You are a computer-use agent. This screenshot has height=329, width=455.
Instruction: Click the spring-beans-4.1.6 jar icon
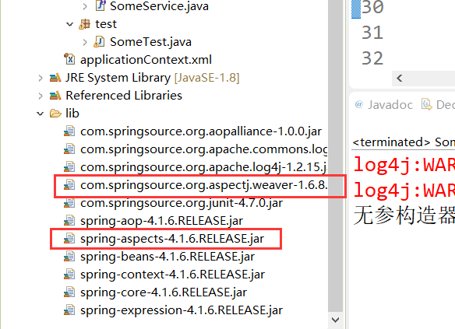click(69, 257)
